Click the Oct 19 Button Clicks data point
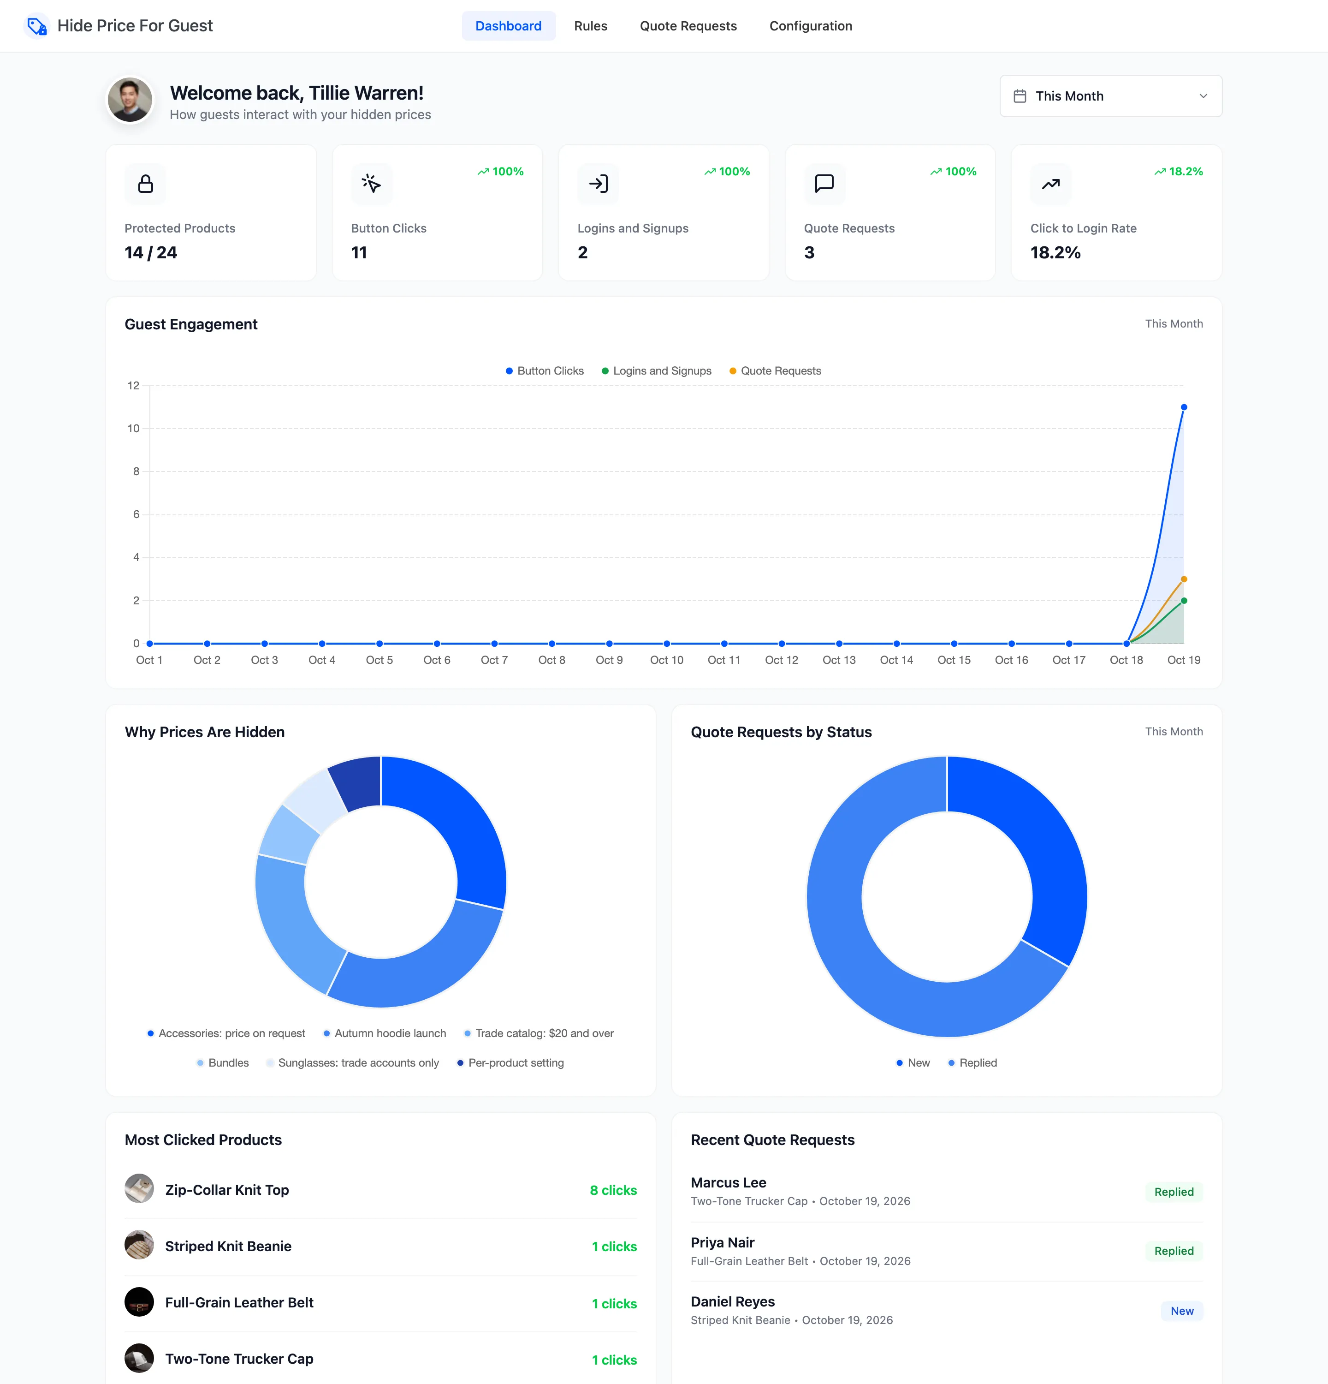Screen dimensions: 1328x1384 pyautogui.click(x=1184, y=407)
